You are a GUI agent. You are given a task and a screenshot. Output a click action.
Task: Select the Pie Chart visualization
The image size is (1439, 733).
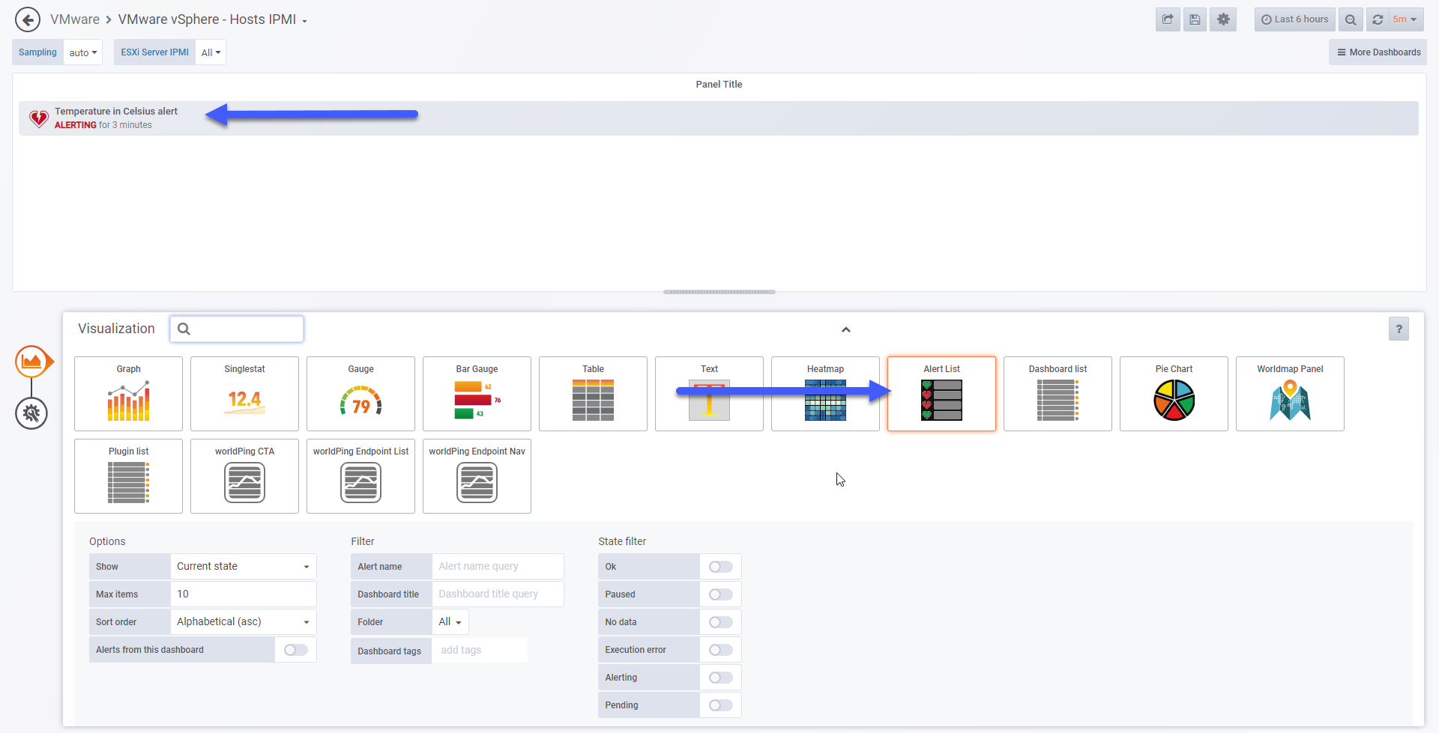pyautogui.click(x=1174, y=394)
